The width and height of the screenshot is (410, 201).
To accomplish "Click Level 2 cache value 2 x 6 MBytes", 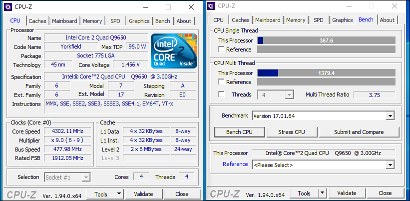I will (x=146, y=149).
